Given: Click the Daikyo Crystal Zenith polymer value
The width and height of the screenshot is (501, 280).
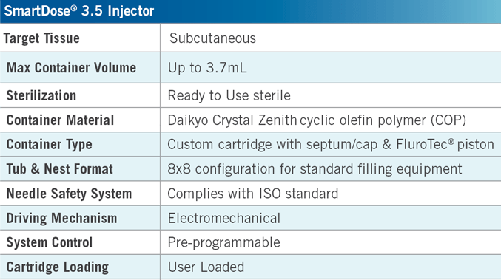Looking at the screenshot, I should coord(317,120).
